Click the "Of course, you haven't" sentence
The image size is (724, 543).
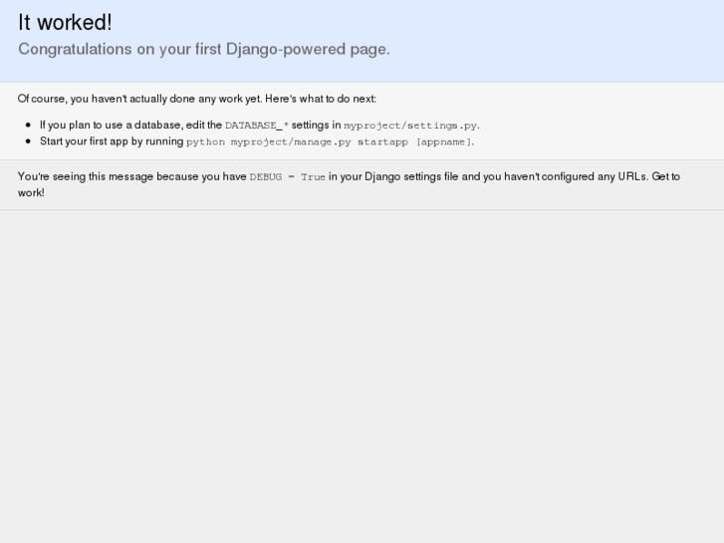coord(80,99)
